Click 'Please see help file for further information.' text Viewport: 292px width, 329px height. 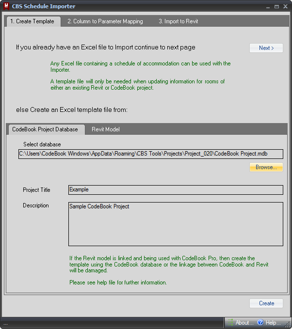point(118,282)
